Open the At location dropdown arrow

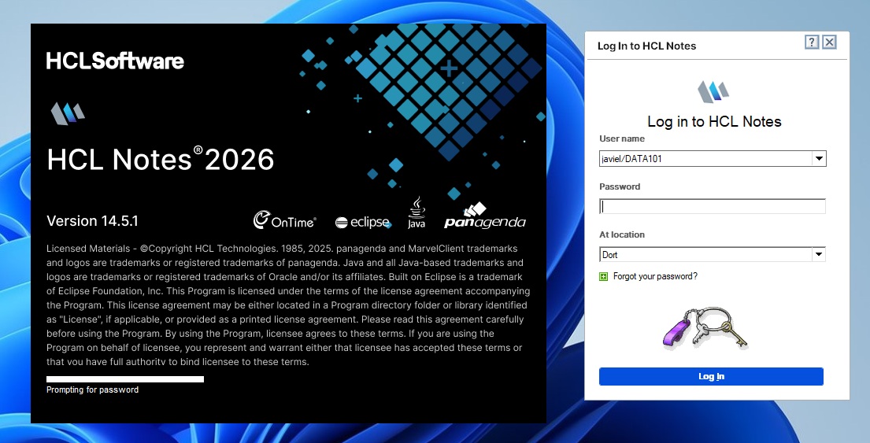(819, 254)
